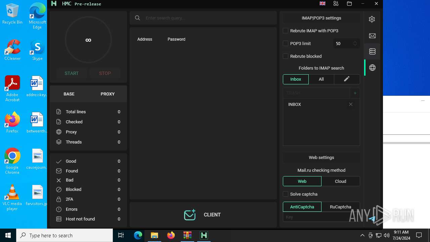
Task: Open the folder icon in title bar
Action: pos(349,3)
